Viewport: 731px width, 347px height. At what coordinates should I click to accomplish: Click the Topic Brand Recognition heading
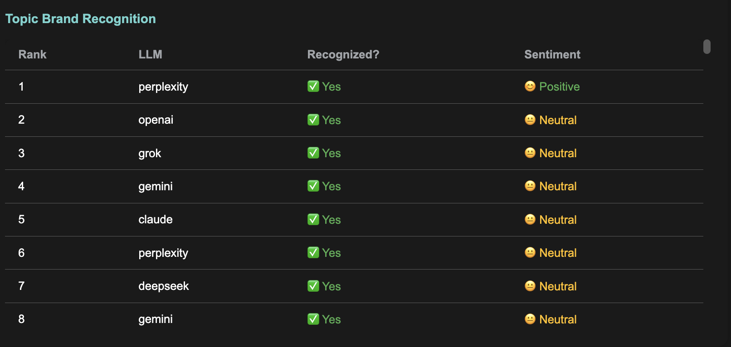81,19
